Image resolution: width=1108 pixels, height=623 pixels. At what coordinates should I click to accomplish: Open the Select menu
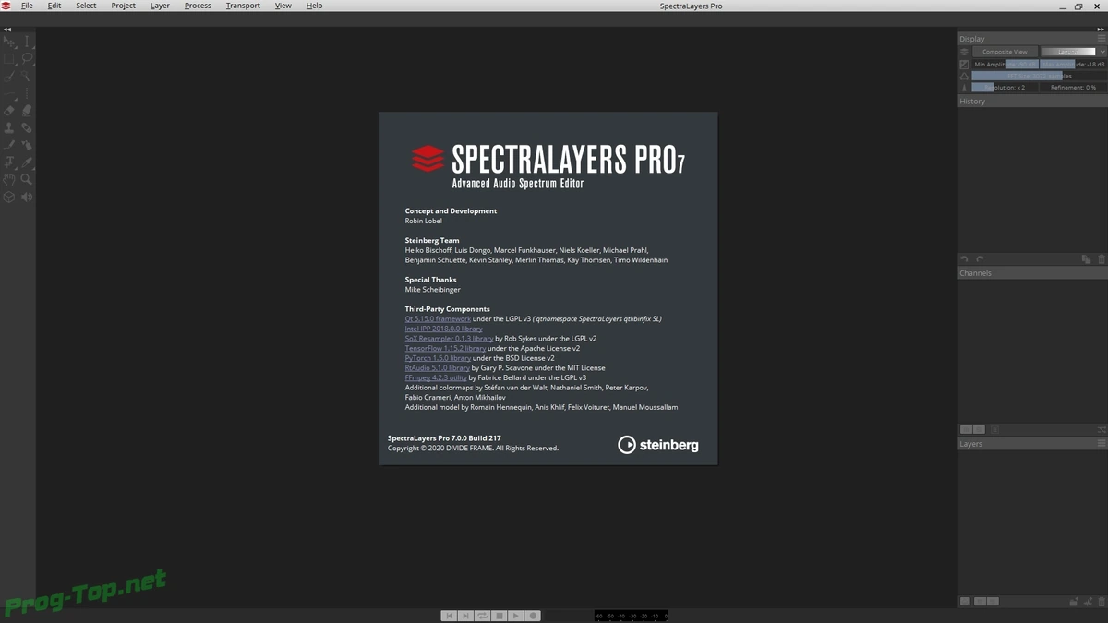86,6
